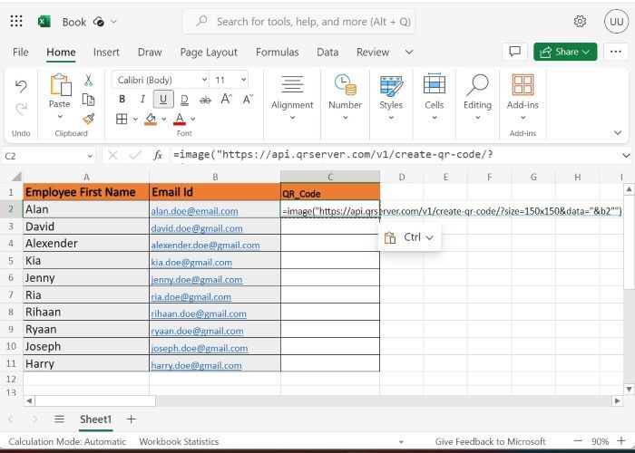Open the Ctrl paste options popup
Screen dimensions: 635x453
(x=409, y=237)
